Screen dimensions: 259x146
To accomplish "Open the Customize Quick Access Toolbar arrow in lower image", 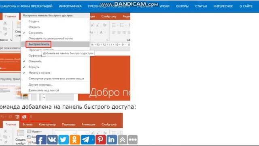I will (31, 117).
